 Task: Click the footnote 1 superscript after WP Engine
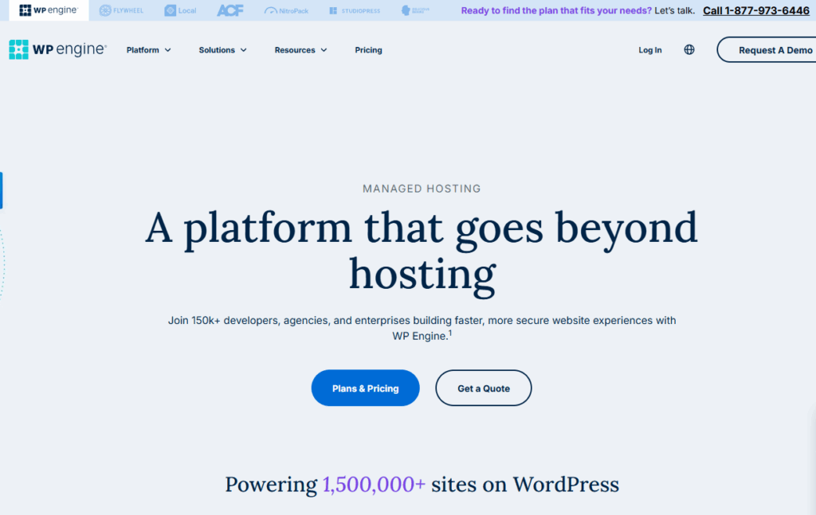click(449, 333)
